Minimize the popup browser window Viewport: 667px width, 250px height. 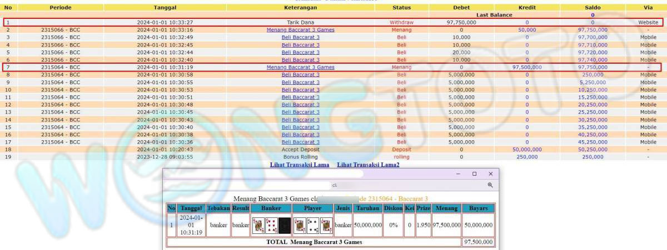tap(457, 174)
